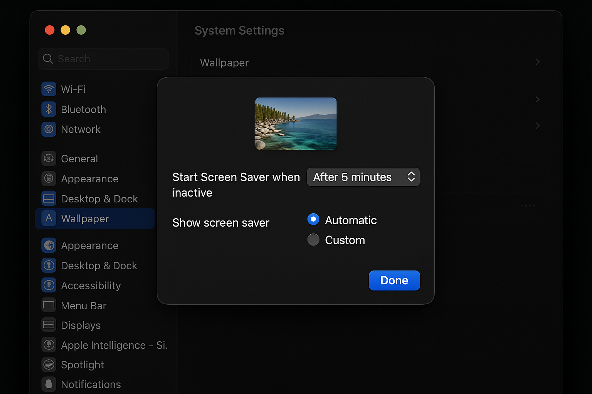Open the screen saver inactivity time dropdown

[363, 177]
